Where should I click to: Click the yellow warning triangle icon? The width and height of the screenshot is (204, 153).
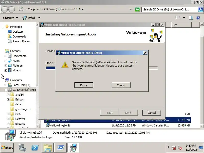(x=65, y=65)
